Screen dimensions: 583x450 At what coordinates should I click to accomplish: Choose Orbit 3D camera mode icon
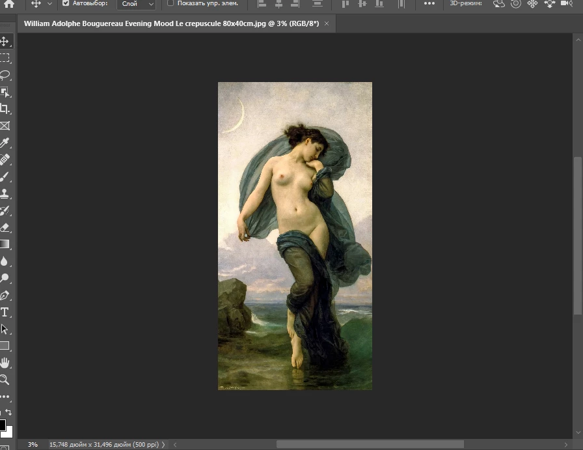499,4
